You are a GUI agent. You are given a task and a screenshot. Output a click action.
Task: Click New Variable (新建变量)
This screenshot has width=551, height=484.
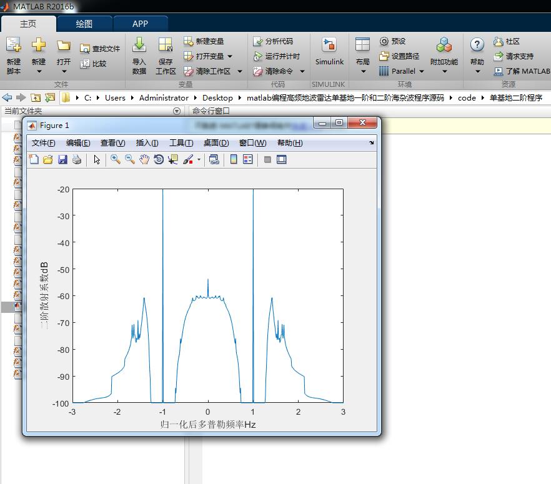(204, 41)
